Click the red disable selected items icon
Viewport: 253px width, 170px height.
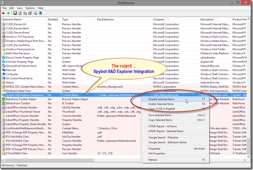pos(4,13)
